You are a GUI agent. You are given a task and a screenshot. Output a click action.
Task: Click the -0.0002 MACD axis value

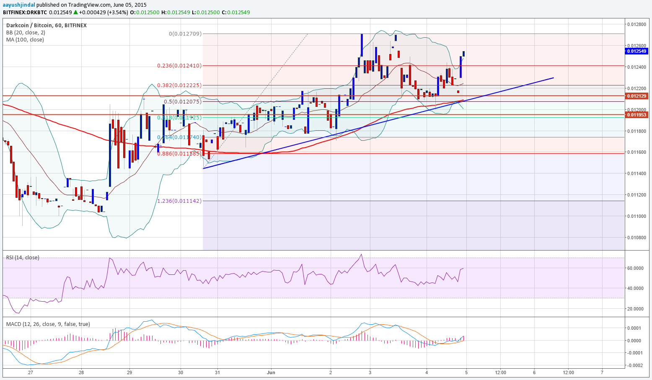[x=635, y=365]
